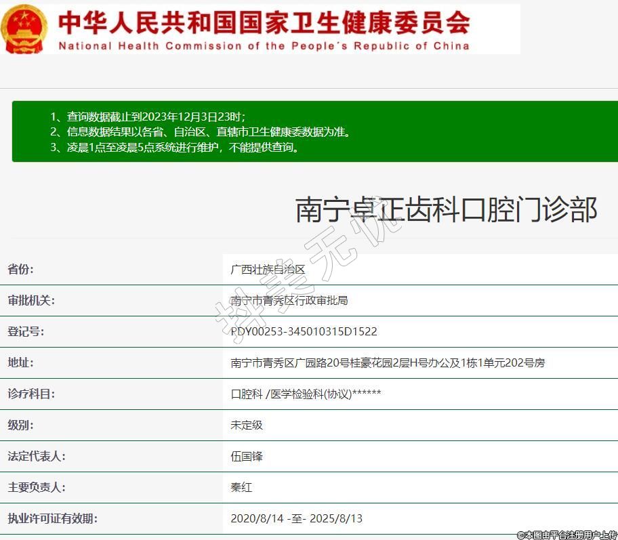Select the approval authority value 南宁市青秀区行政审批局
The width and height of the screenshot is (618, 540).
(289, 300)
